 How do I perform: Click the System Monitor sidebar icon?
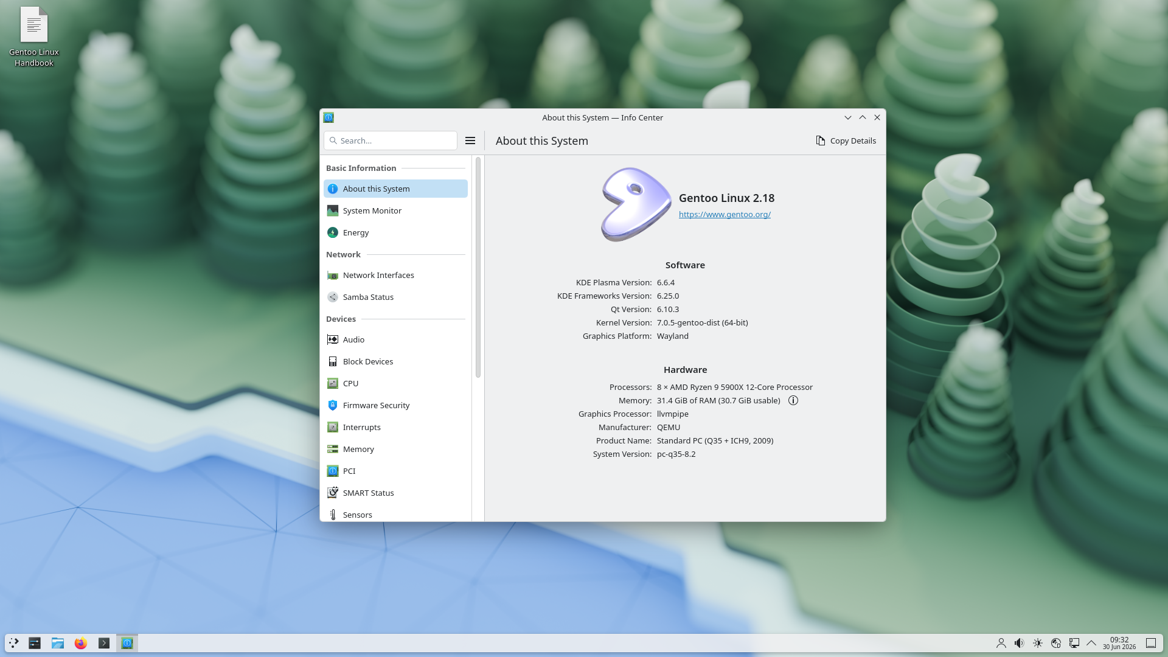(x=333, y=210)
